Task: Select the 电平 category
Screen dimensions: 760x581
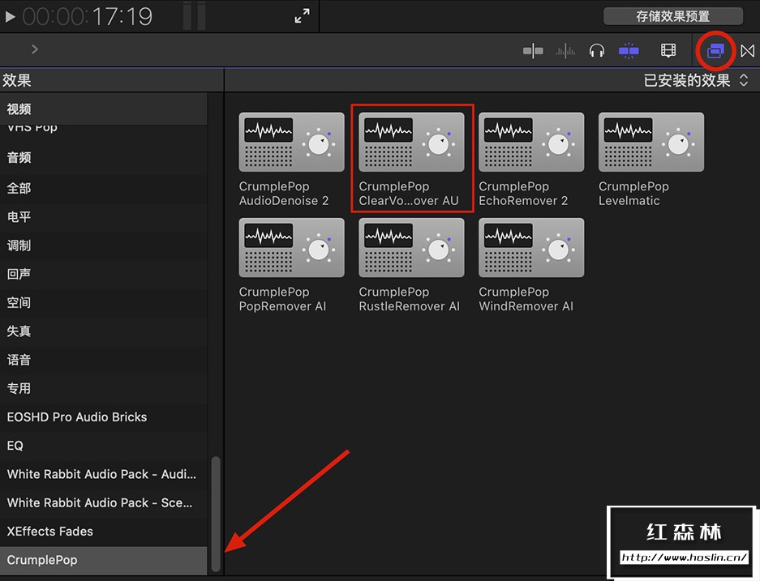Action: 104,216
